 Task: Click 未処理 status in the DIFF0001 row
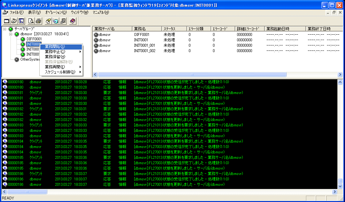click(169, 35)
